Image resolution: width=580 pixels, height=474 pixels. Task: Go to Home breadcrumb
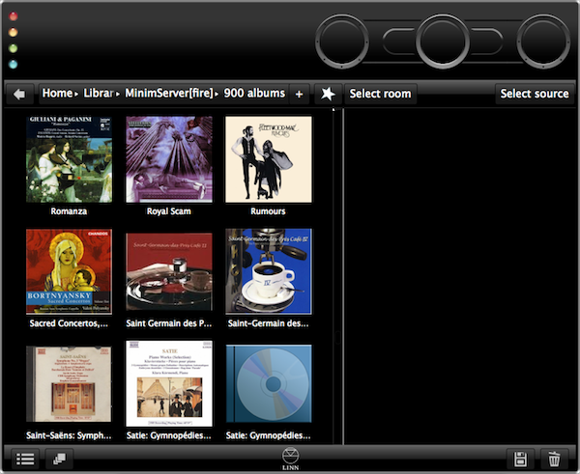57,93
